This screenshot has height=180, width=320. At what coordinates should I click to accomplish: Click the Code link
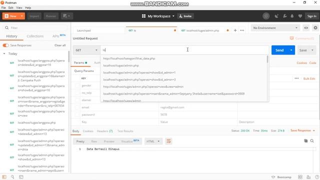tap(312, 63)
